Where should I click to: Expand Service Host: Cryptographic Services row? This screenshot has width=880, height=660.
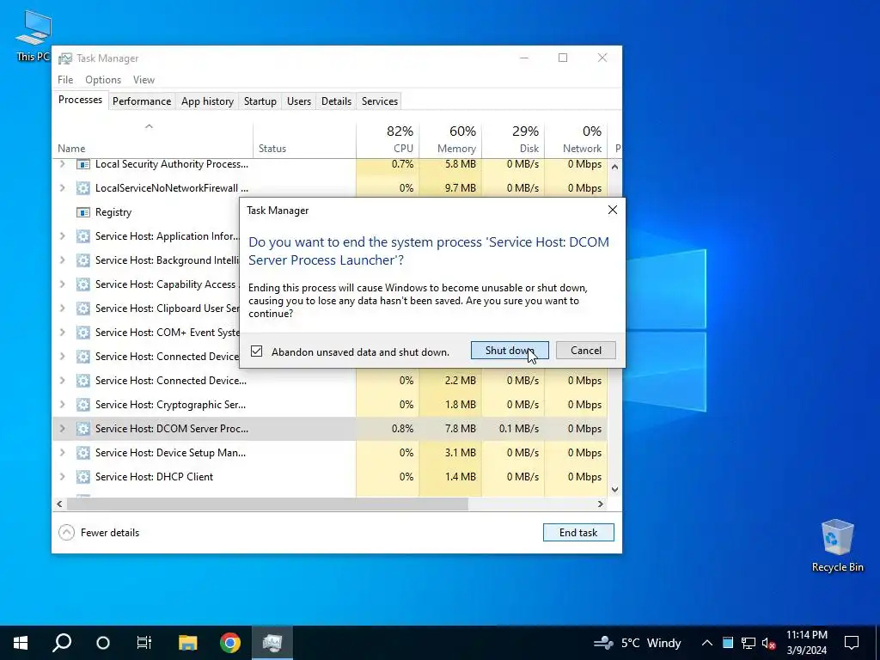(x=62, y=405)
